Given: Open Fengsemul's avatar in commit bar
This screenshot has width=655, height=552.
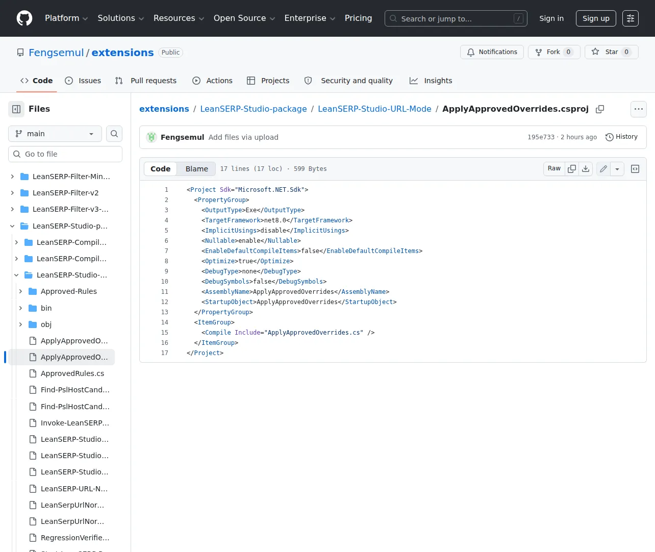Looking at the screenshot, I should point(152,137).
